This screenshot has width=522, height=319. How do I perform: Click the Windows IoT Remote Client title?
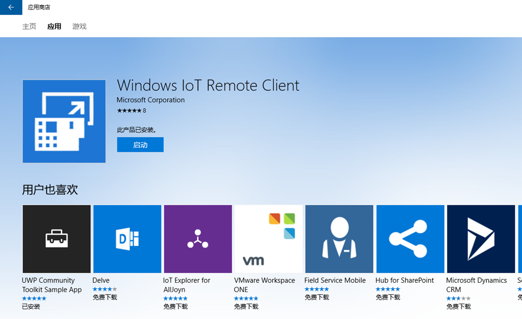tap(208, 86)
